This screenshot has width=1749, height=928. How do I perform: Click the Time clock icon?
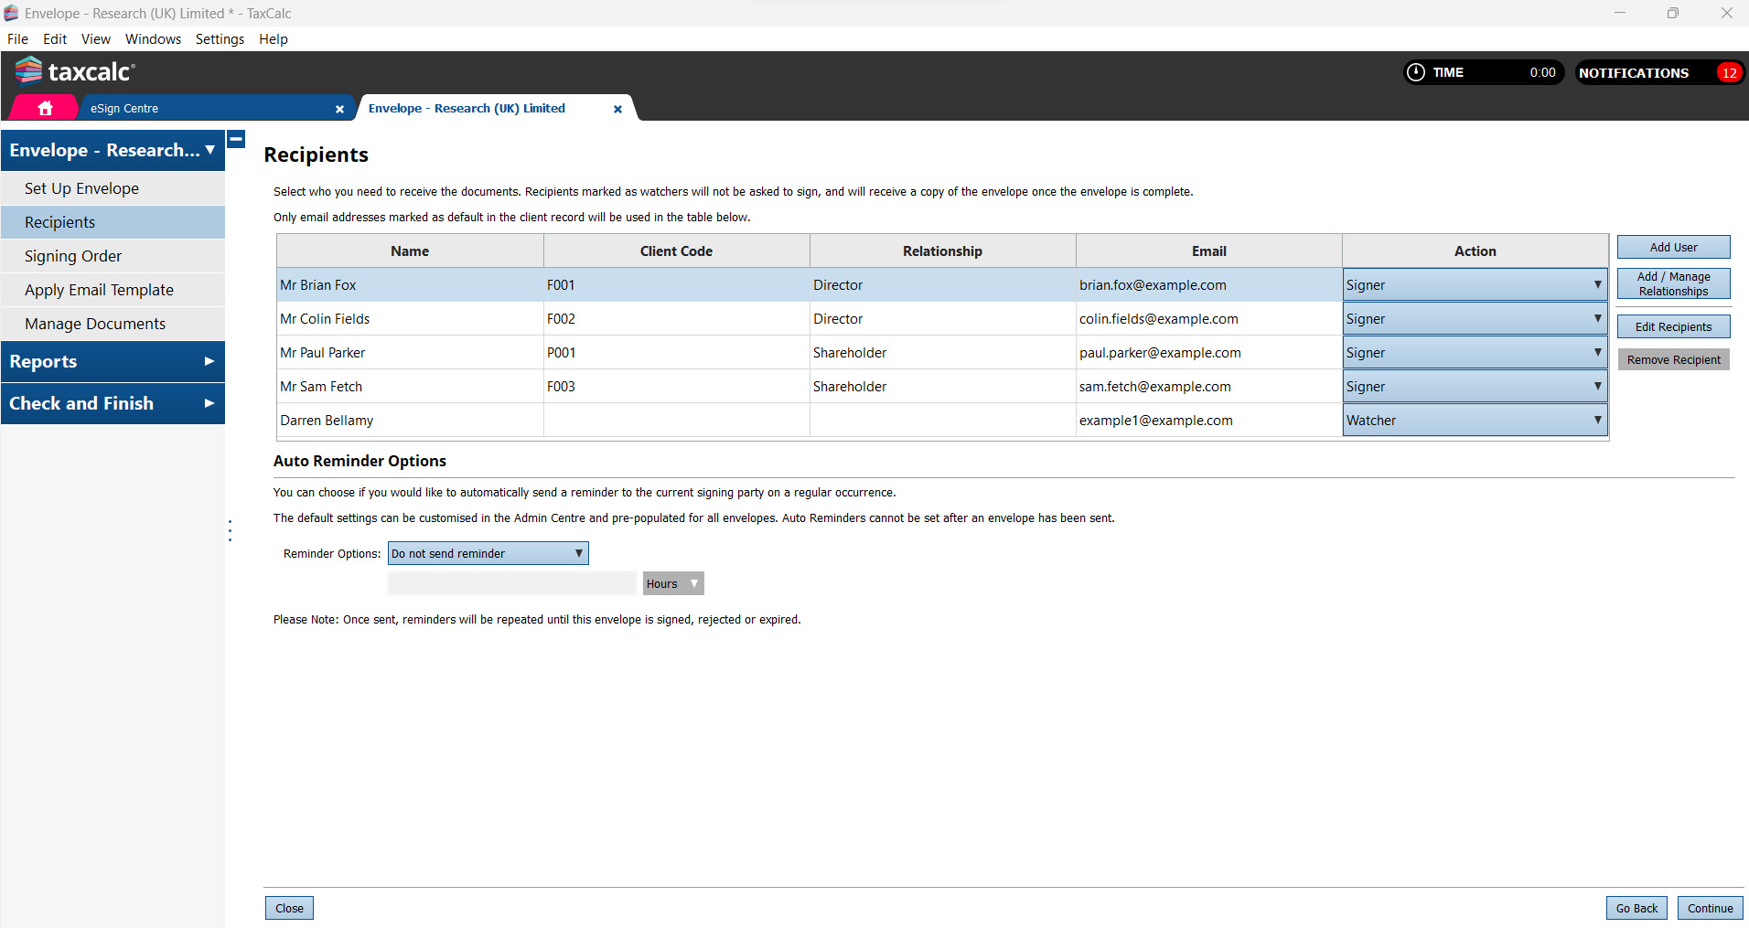point(1415,72)
